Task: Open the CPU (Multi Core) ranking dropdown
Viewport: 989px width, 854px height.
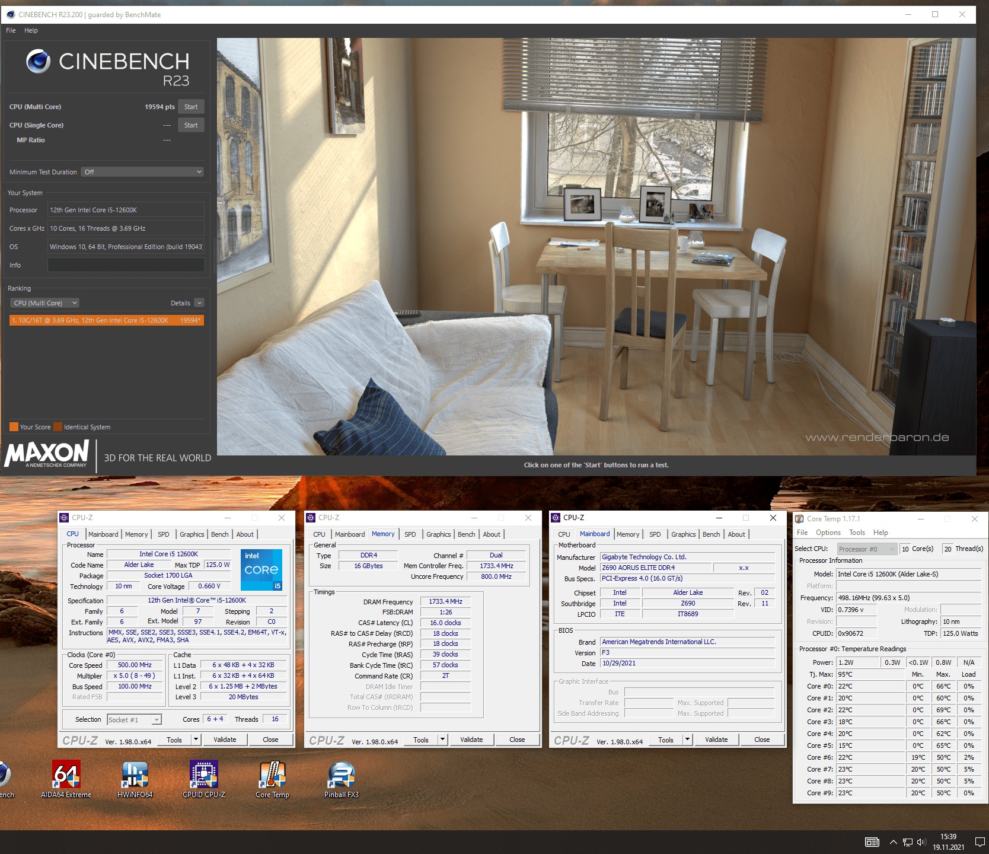Action: [x=44, y=303]
